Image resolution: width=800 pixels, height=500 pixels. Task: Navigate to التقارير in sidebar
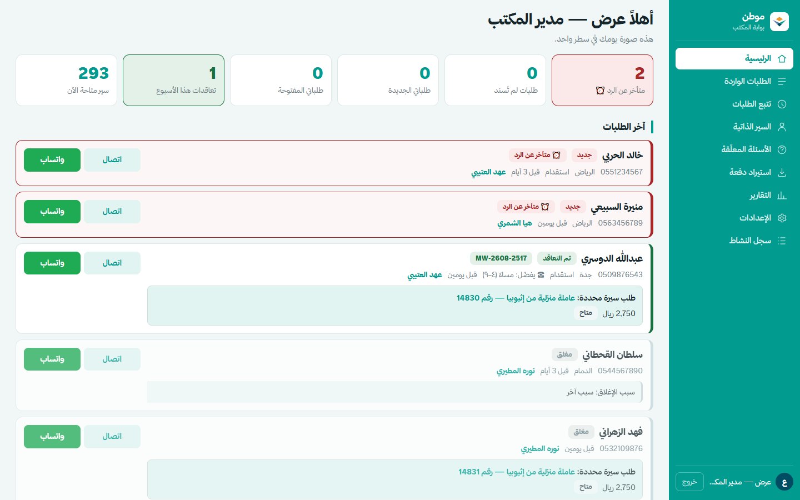tap(734, 196)
